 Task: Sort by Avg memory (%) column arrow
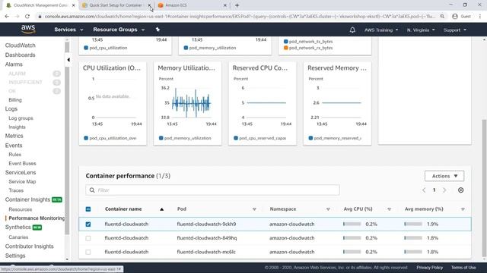tap(463, 209)
